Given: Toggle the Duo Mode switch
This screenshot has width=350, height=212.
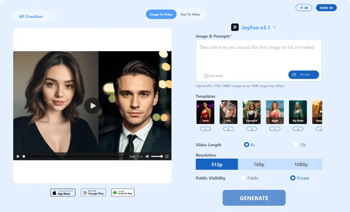Looking at the screenshot, I should [x=204, y=76].
